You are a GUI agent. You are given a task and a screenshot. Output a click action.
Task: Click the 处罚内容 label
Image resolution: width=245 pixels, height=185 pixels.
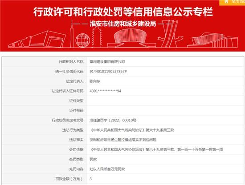(x=77, y=169)
